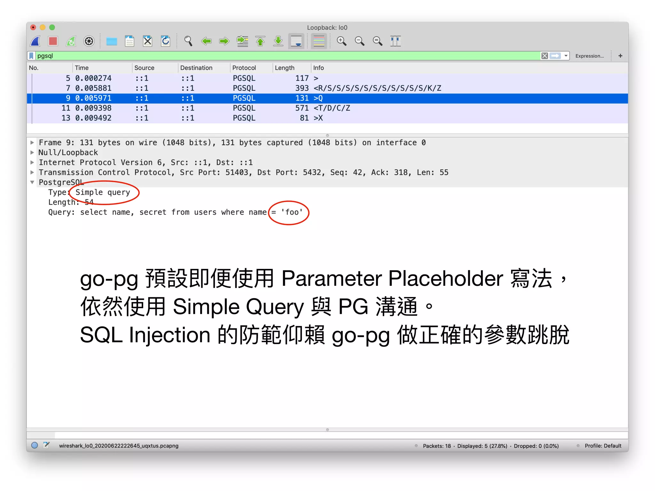Clear the pgsql display filter
The width and height of the screenshot is (655, 491).
pyautogui.click(x=545, y=56)
